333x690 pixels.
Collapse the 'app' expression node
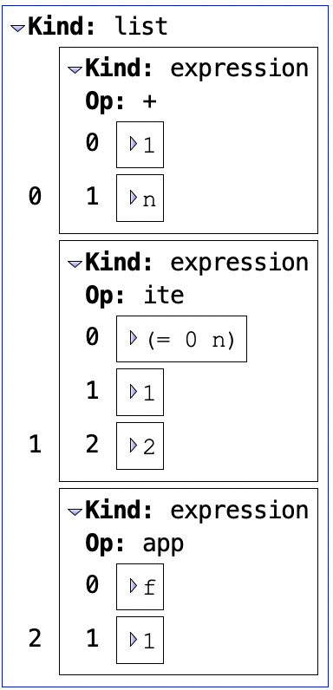point(75,511)
